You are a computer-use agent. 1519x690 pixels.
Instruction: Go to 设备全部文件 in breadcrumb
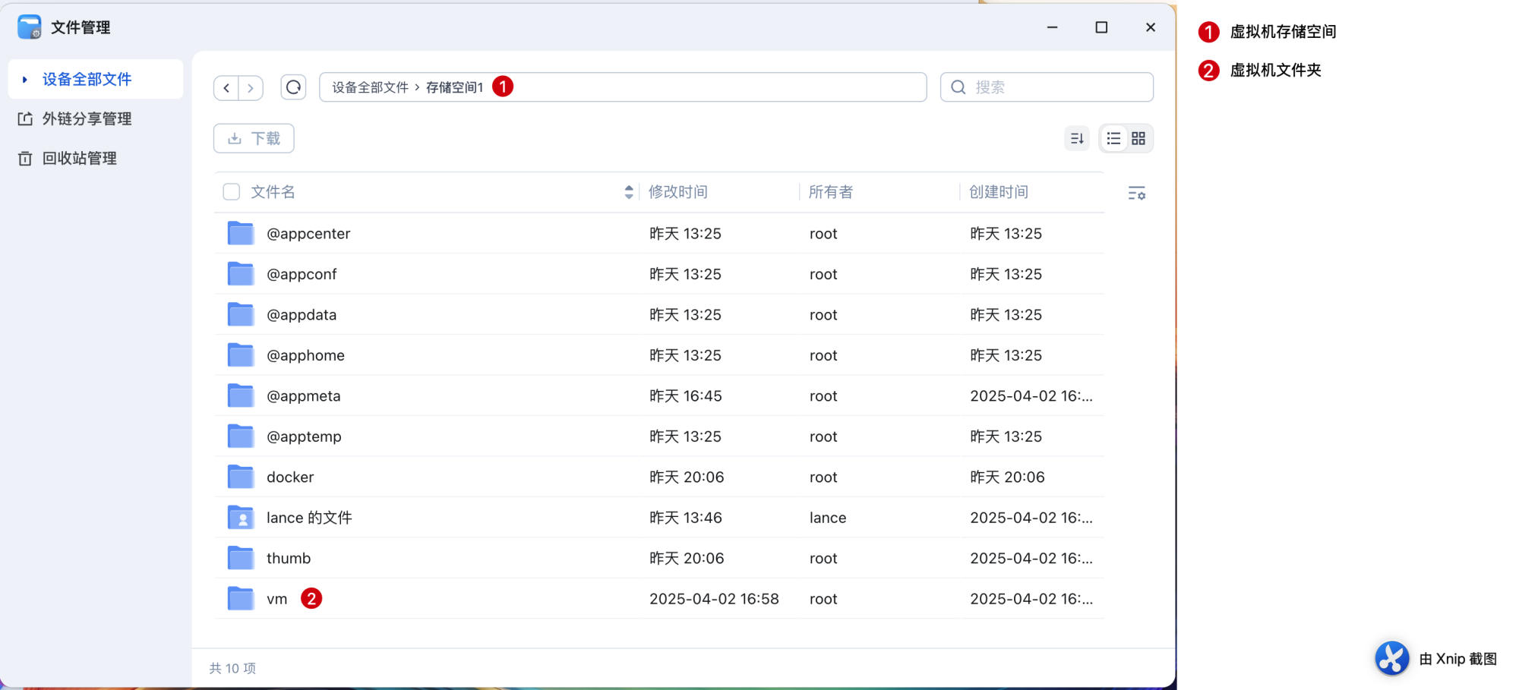[x=370, y=87]
